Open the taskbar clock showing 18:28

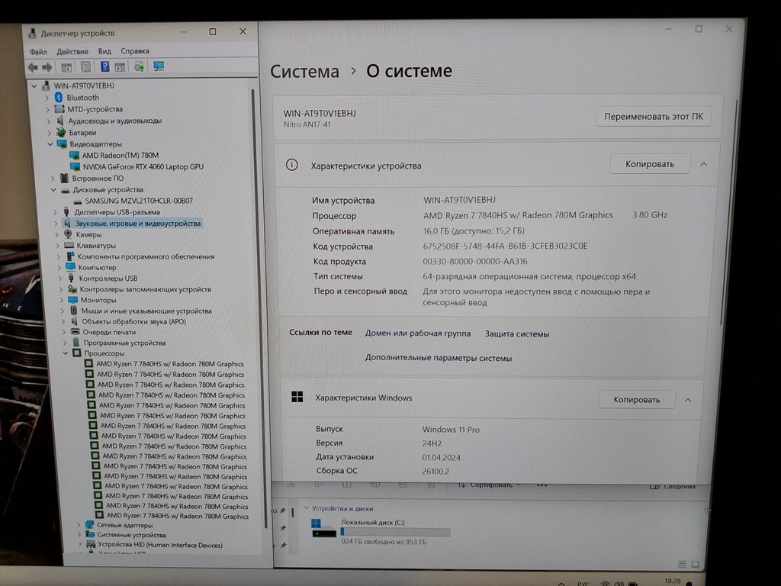(x=673, y=581)
